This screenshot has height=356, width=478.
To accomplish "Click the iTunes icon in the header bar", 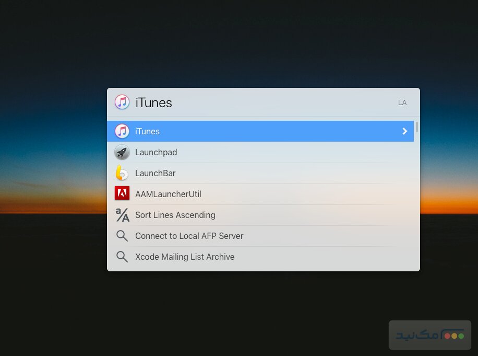I will [x=122, y=102].
